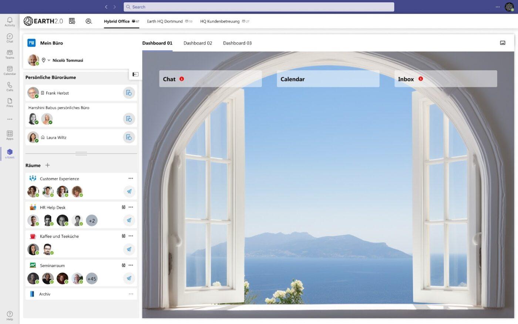Screen dimensions: 518x324
Task: Knock on Frank Herbst's office
Action: (x=129, y=93)
